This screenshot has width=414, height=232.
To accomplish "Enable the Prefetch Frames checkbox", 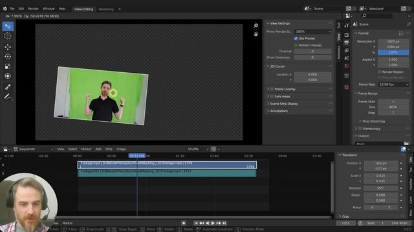I will [x=296, y=45].
